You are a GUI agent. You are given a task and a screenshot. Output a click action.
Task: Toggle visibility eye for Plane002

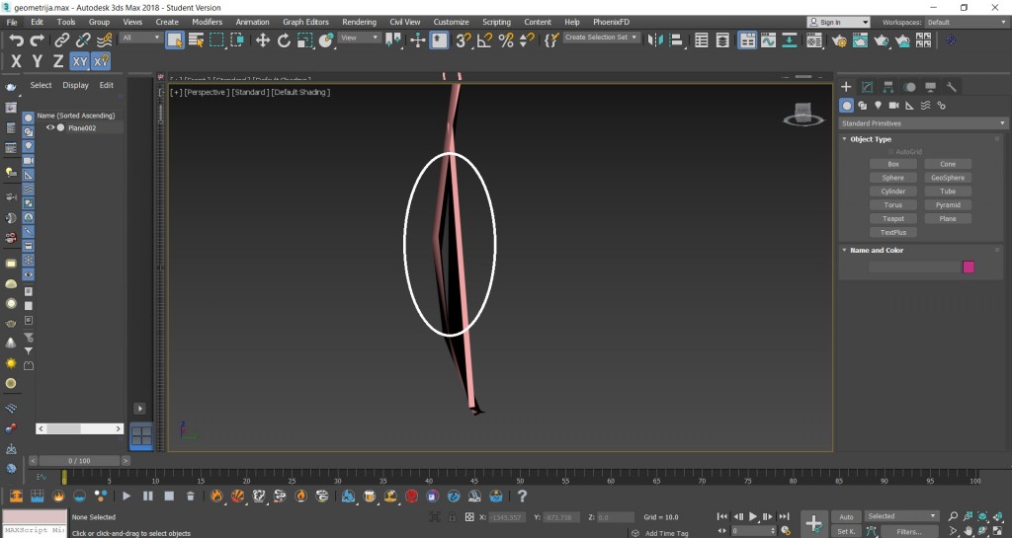50,127
